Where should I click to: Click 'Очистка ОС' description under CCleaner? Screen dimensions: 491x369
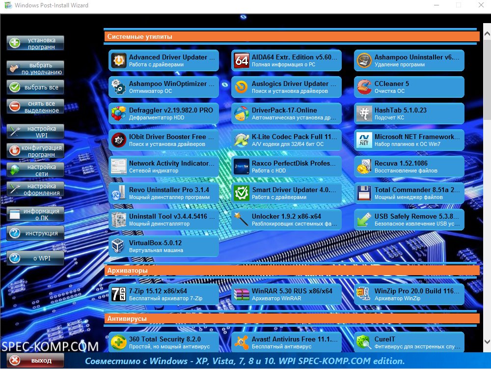pyautogui.click(x=389, y=91)
